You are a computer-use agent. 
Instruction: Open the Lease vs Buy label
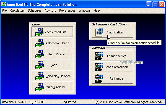(x=116, y=56)
